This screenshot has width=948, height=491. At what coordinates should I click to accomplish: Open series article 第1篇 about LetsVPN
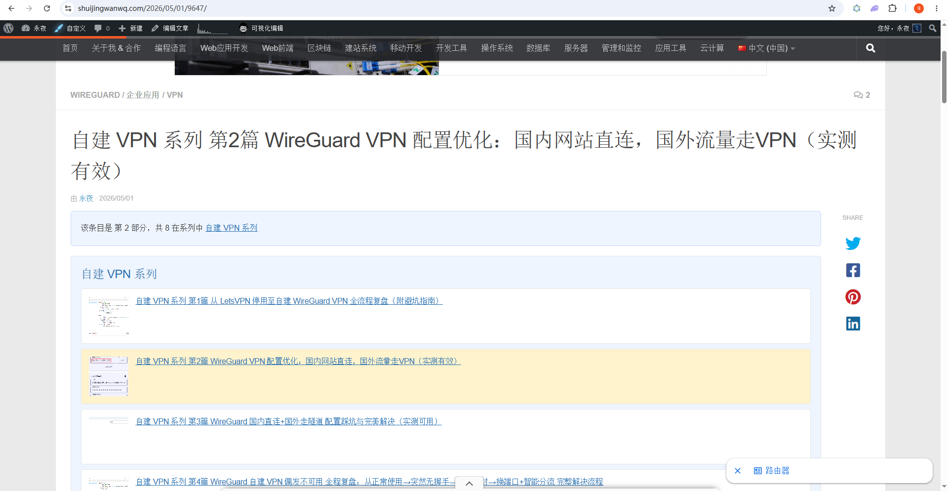[289, 301]
